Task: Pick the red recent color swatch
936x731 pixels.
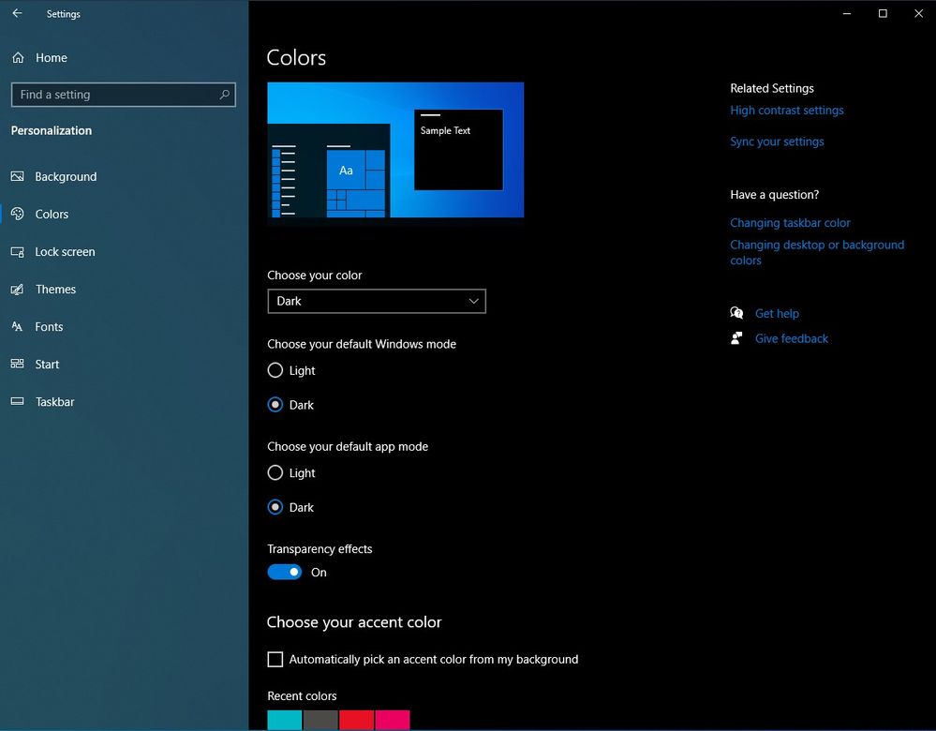Action: (356, 721)
